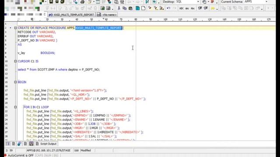Convert selection to lowercase with abc icon
Viewport: 280px width, 157px height.
point(187,8)
